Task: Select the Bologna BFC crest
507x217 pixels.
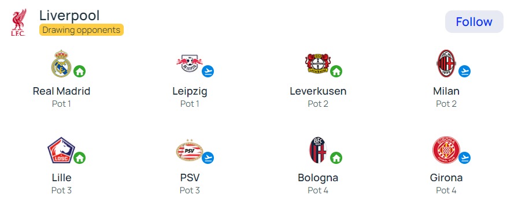Action: pos(318,150)
